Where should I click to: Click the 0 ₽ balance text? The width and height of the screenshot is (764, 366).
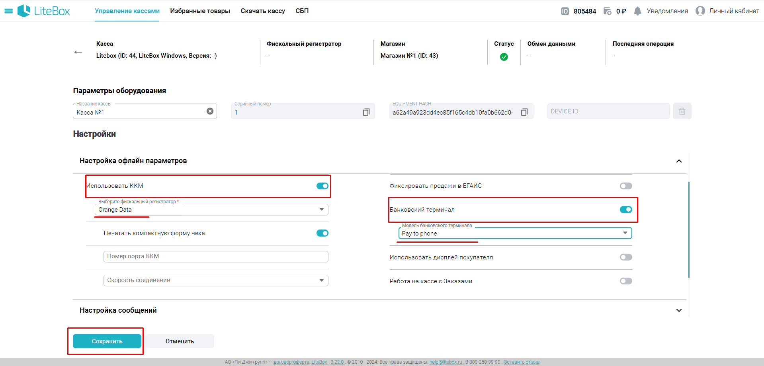click(621, 11)
